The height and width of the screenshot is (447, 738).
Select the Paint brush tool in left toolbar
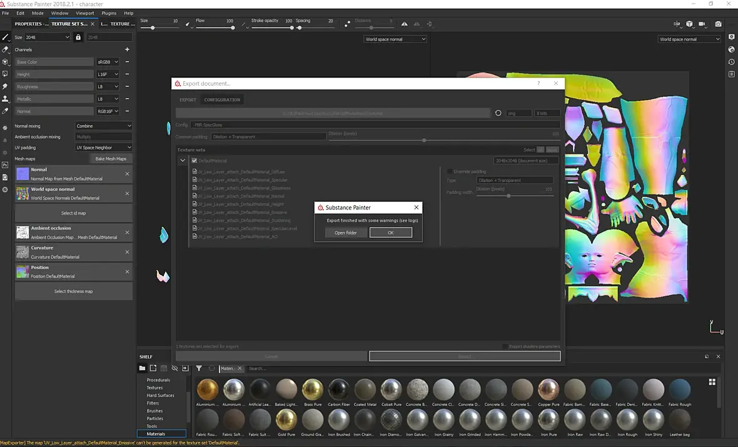(5, 37)
